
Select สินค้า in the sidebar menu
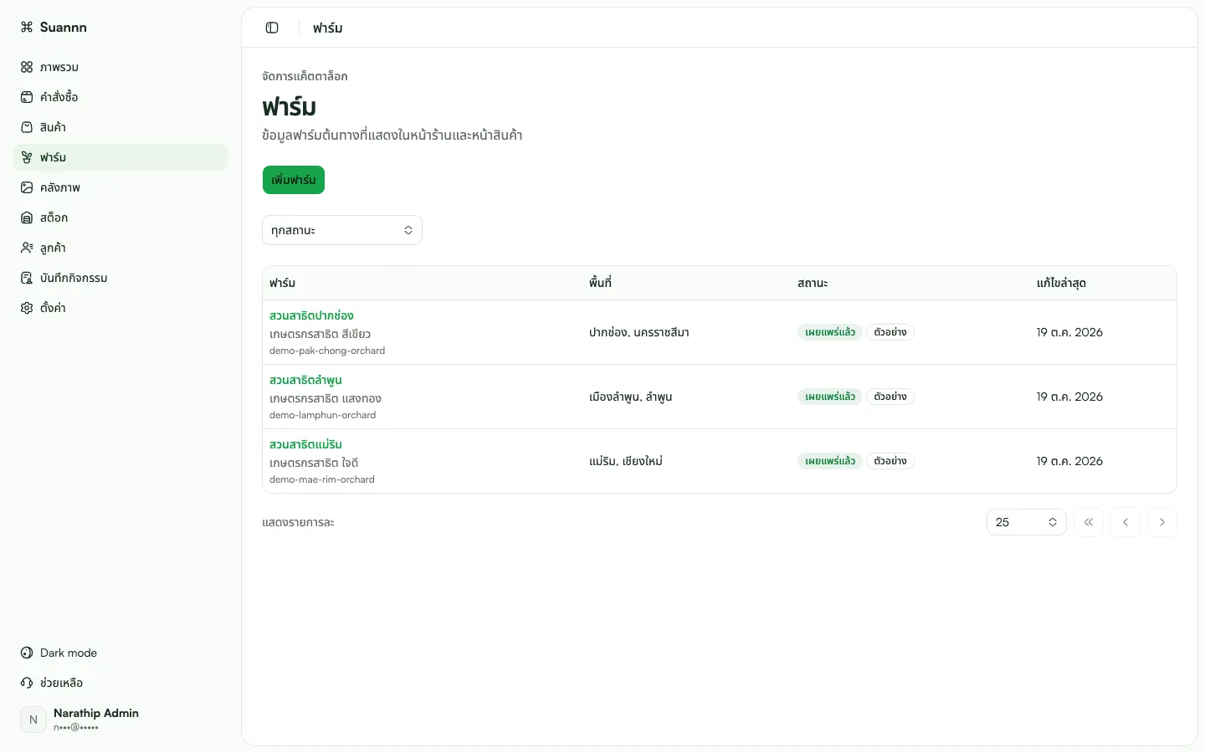click(120, 127)
